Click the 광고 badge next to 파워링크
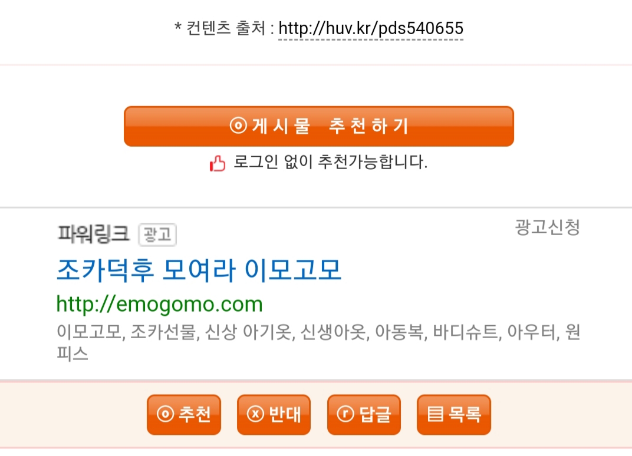This screenshot has height=456, width=632. (x=157, y=234)
